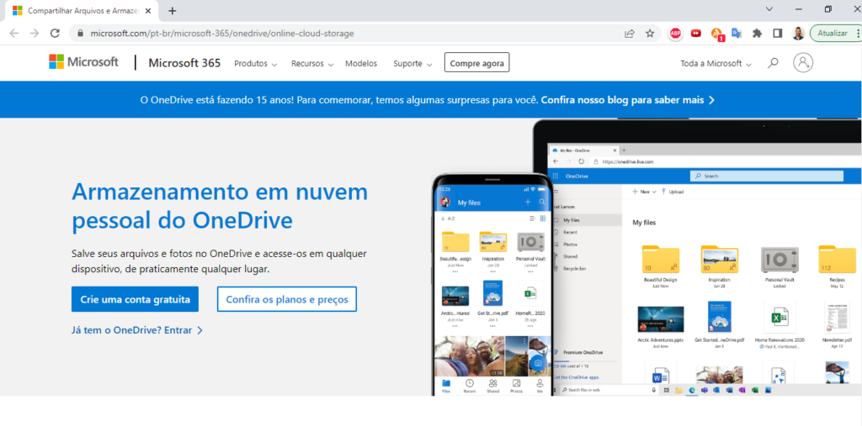862x426 pixels.
Task: Expand the Suporte menu
Action: pyautogui.click(x=412, y=64)
